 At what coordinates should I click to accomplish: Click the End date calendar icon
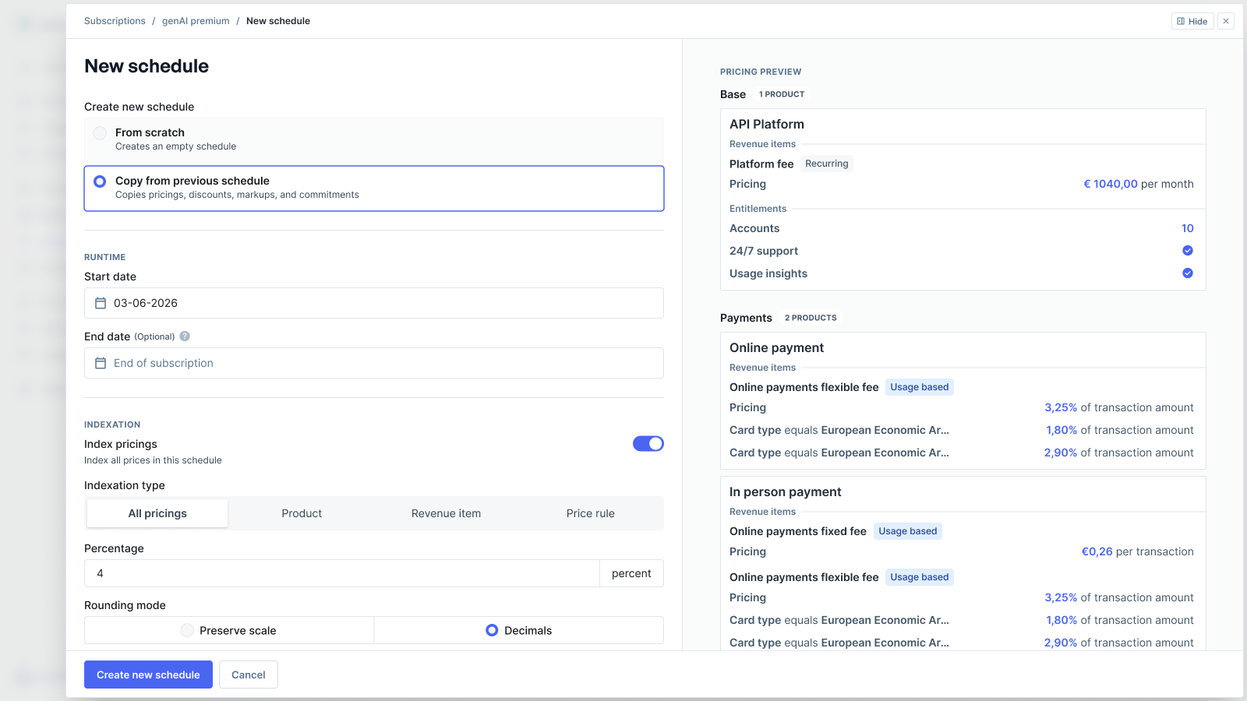pos(101,363)
